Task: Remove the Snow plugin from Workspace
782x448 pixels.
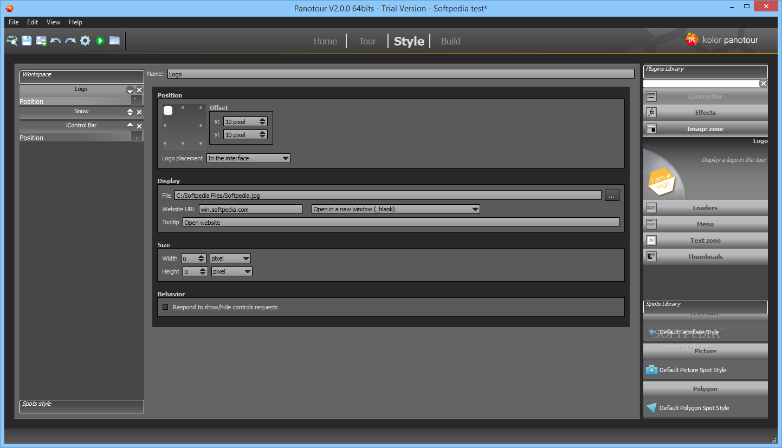Action: tap(139, 112)
